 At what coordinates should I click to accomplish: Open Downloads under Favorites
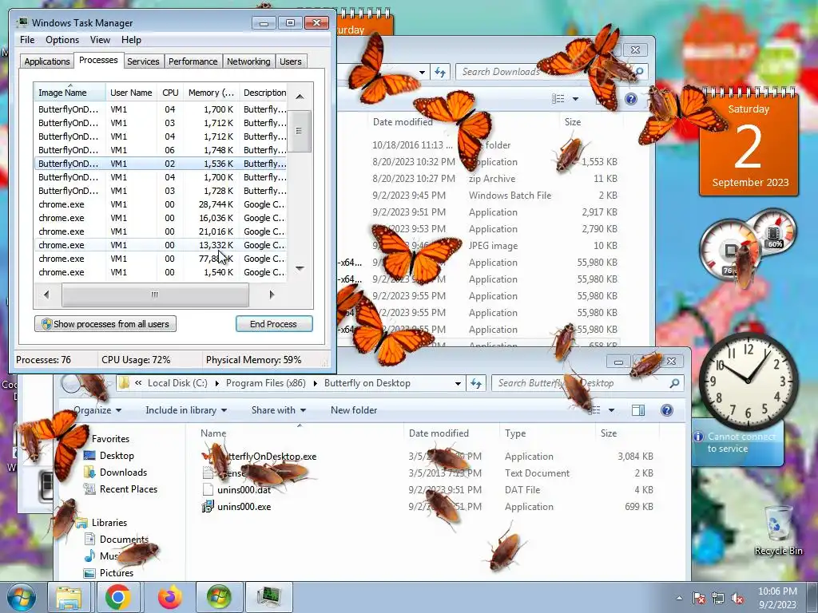click(x=123, y=473)
